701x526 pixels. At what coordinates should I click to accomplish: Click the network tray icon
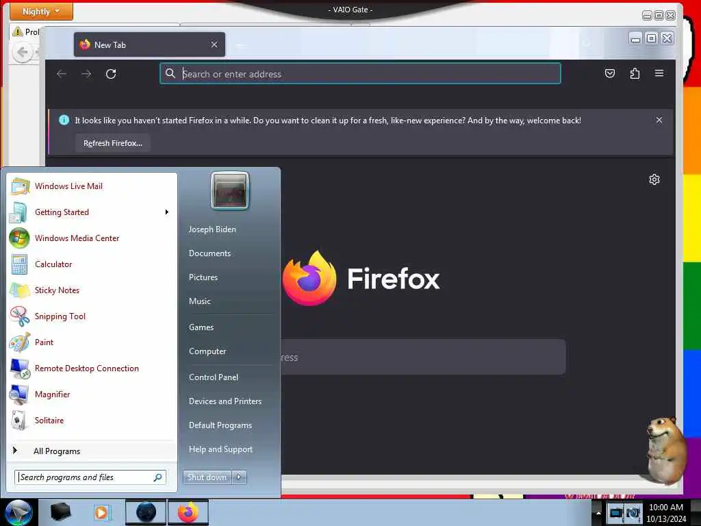(x=616, y=512)
